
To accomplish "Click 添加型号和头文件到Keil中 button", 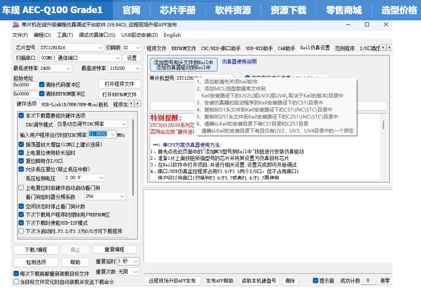I will click(184, 64).
